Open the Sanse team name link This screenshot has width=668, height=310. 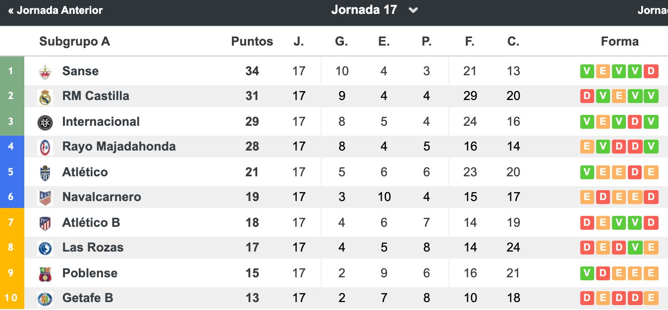80,71
